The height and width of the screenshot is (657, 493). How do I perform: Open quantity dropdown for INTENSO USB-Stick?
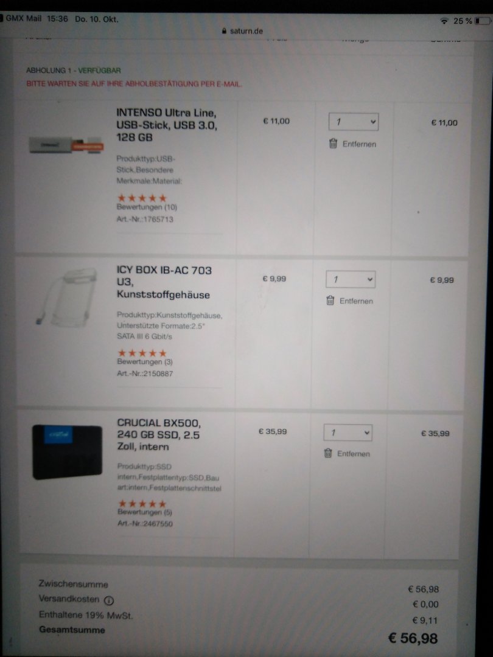coord(354,122)
